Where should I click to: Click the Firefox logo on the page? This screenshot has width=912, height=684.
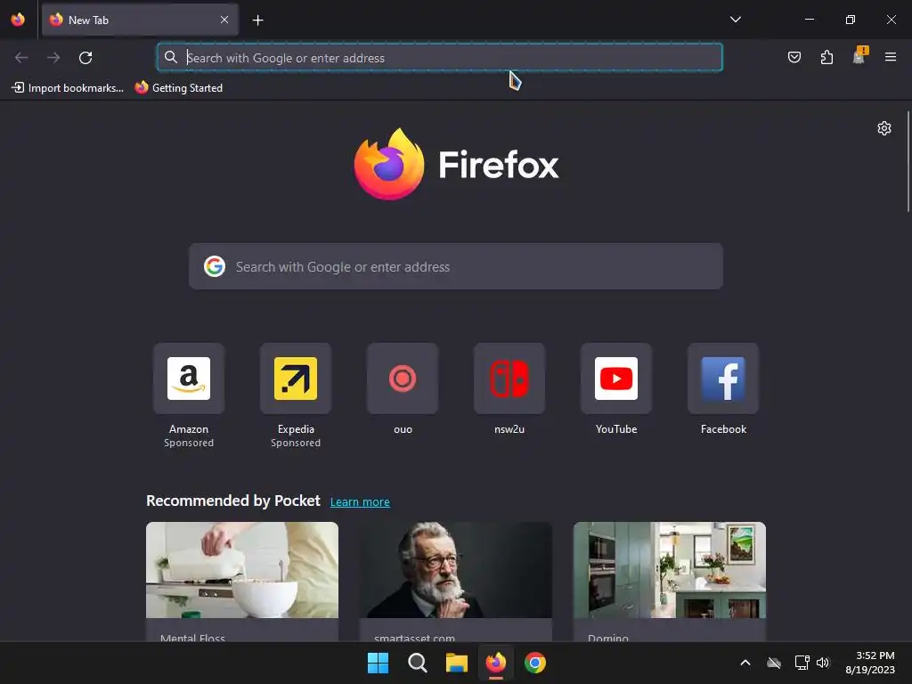456,164
